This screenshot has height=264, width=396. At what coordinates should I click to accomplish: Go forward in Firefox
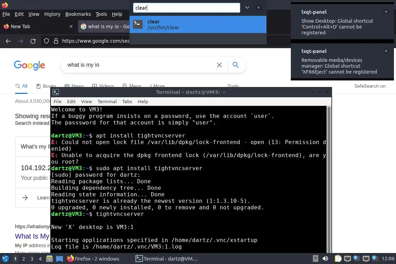[x=21, y=41]
